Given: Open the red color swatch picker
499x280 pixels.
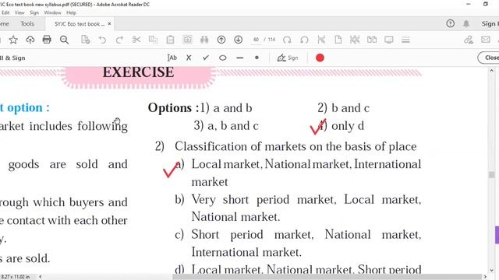Looking at the screenshot, I should pos(320,58).
